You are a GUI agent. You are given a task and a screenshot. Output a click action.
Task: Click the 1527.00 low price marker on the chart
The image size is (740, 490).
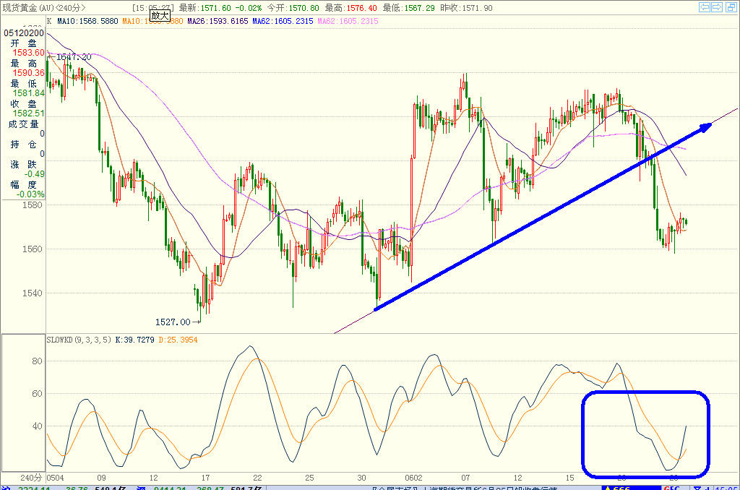173,322
